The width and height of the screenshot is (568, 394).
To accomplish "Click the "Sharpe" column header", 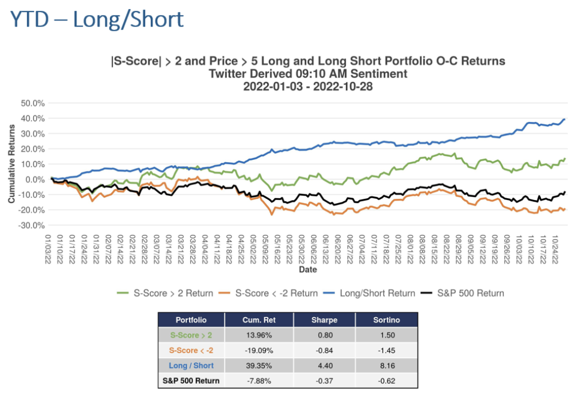I will [x=323, y=320].
